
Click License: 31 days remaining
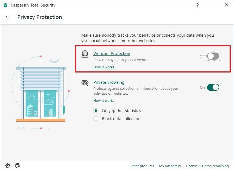pyautogui.click(x=207, y=166)
